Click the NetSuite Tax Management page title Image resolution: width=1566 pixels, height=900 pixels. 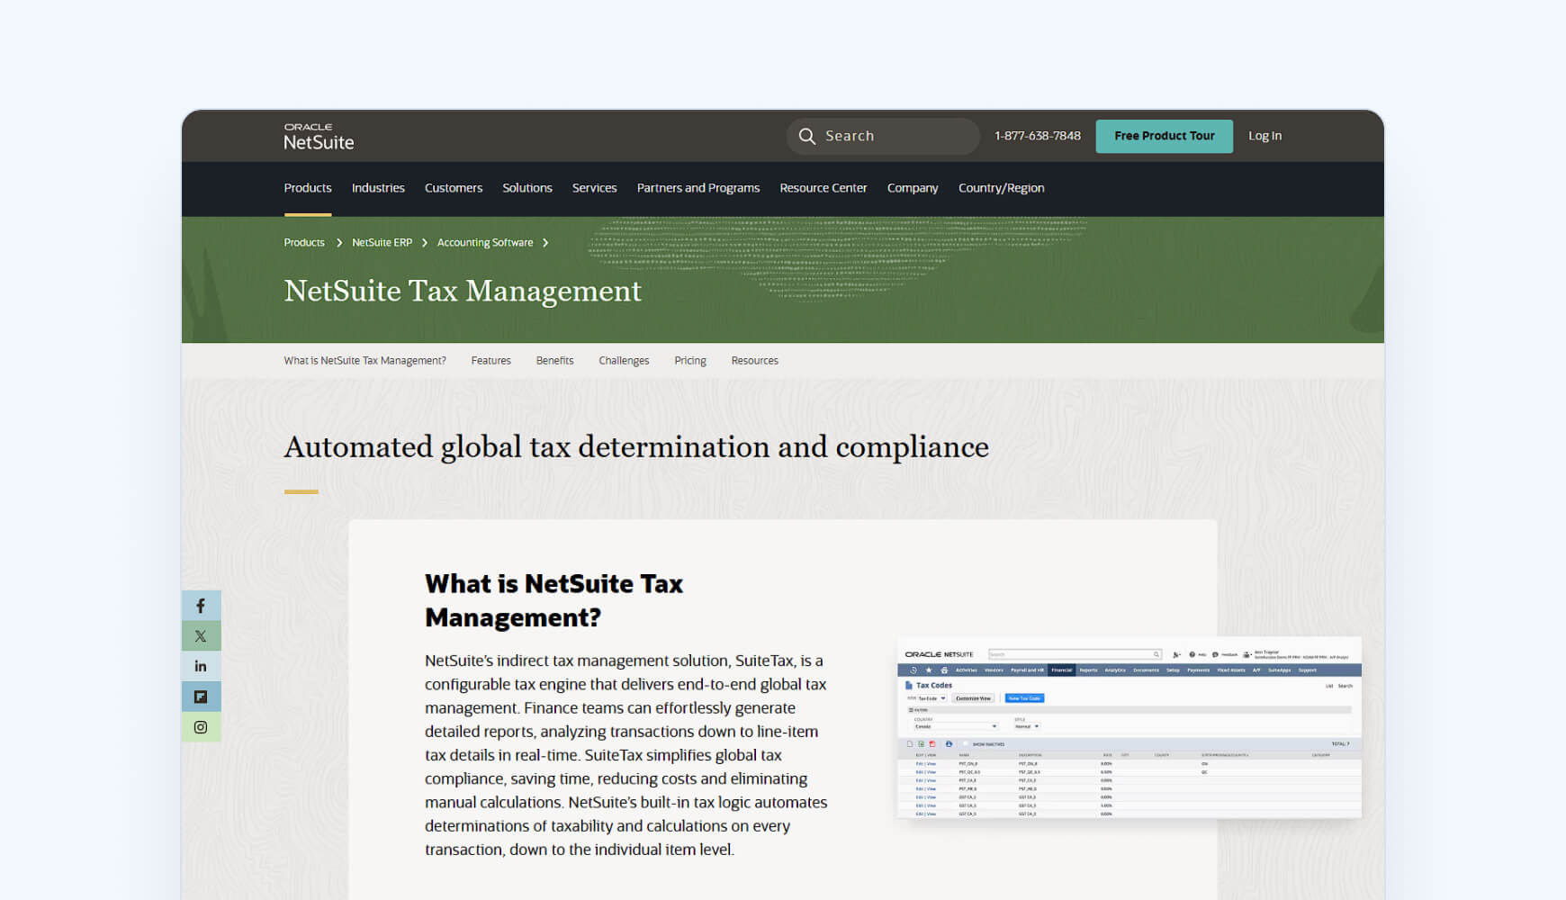point(463,291)
